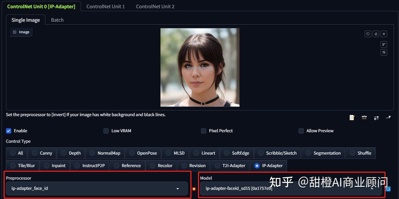Switch to the ControlNet Unit 1 tab
399x199 pixels.
105,6
